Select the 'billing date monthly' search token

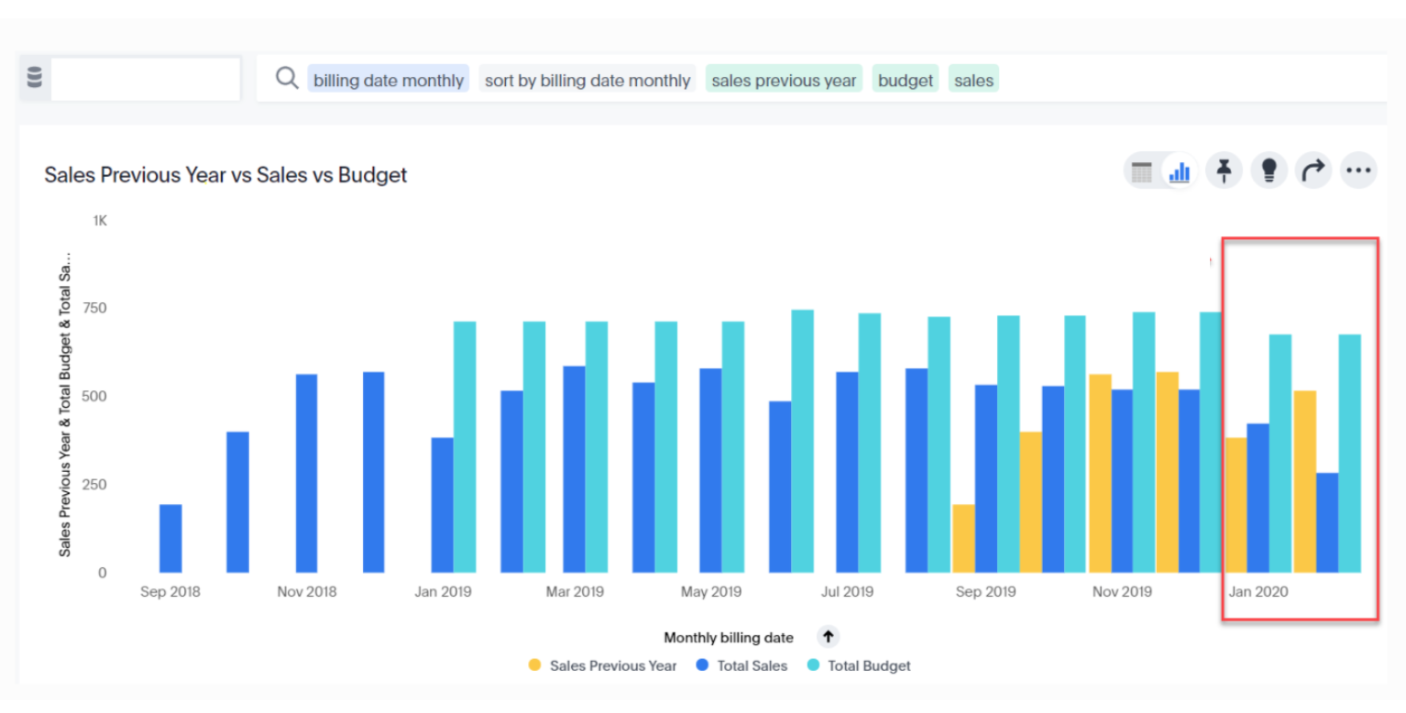(389, 80)
